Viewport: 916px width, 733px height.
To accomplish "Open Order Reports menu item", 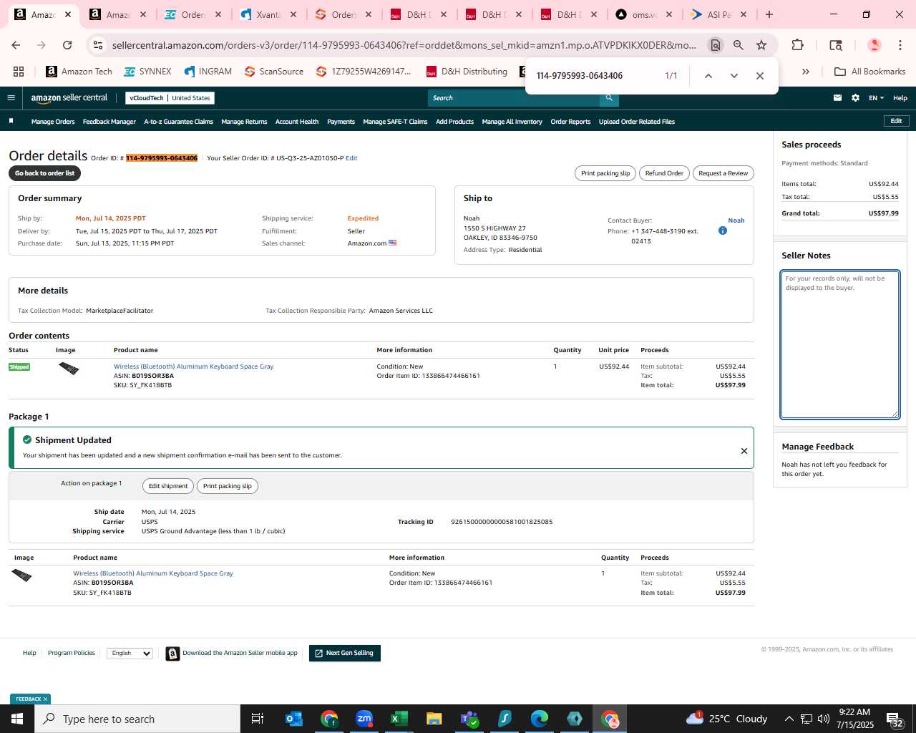I will [570, 122].
